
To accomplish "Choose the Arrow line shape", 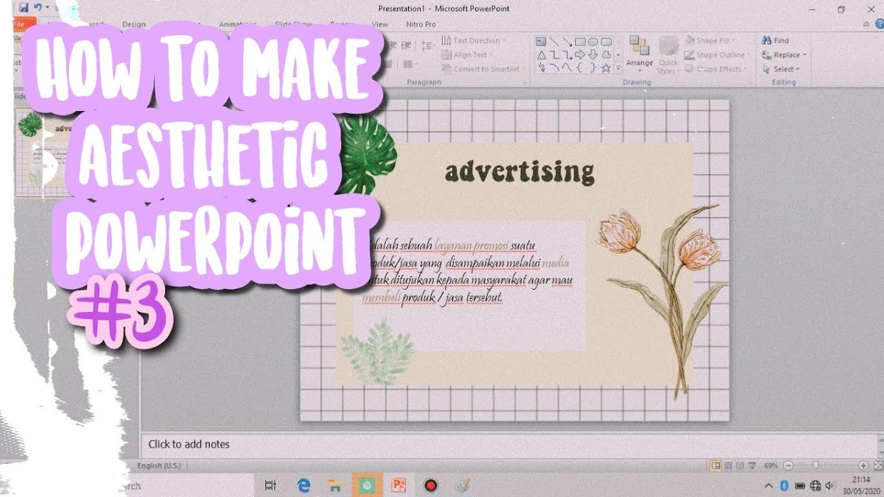I will coord(568,41).
